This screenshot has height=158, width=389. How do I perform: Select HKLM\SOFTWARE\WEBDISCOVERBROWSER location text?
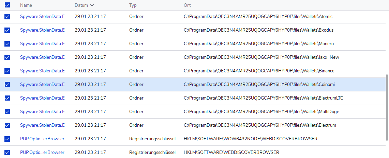(x=231, y=153)
